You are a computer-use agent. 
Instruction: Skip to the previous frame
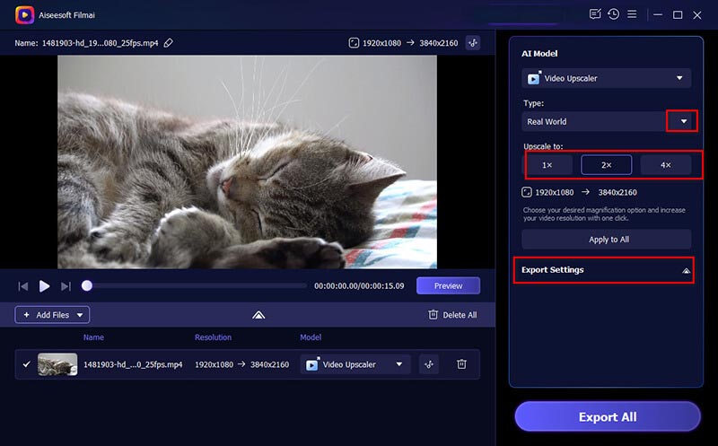pyautogui.click(x=23, y=286)
